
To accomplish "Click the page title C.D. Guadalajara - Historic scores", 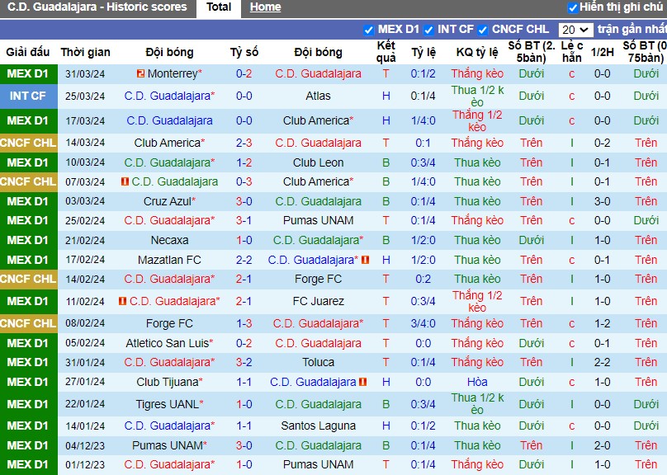I will point(97,7).
